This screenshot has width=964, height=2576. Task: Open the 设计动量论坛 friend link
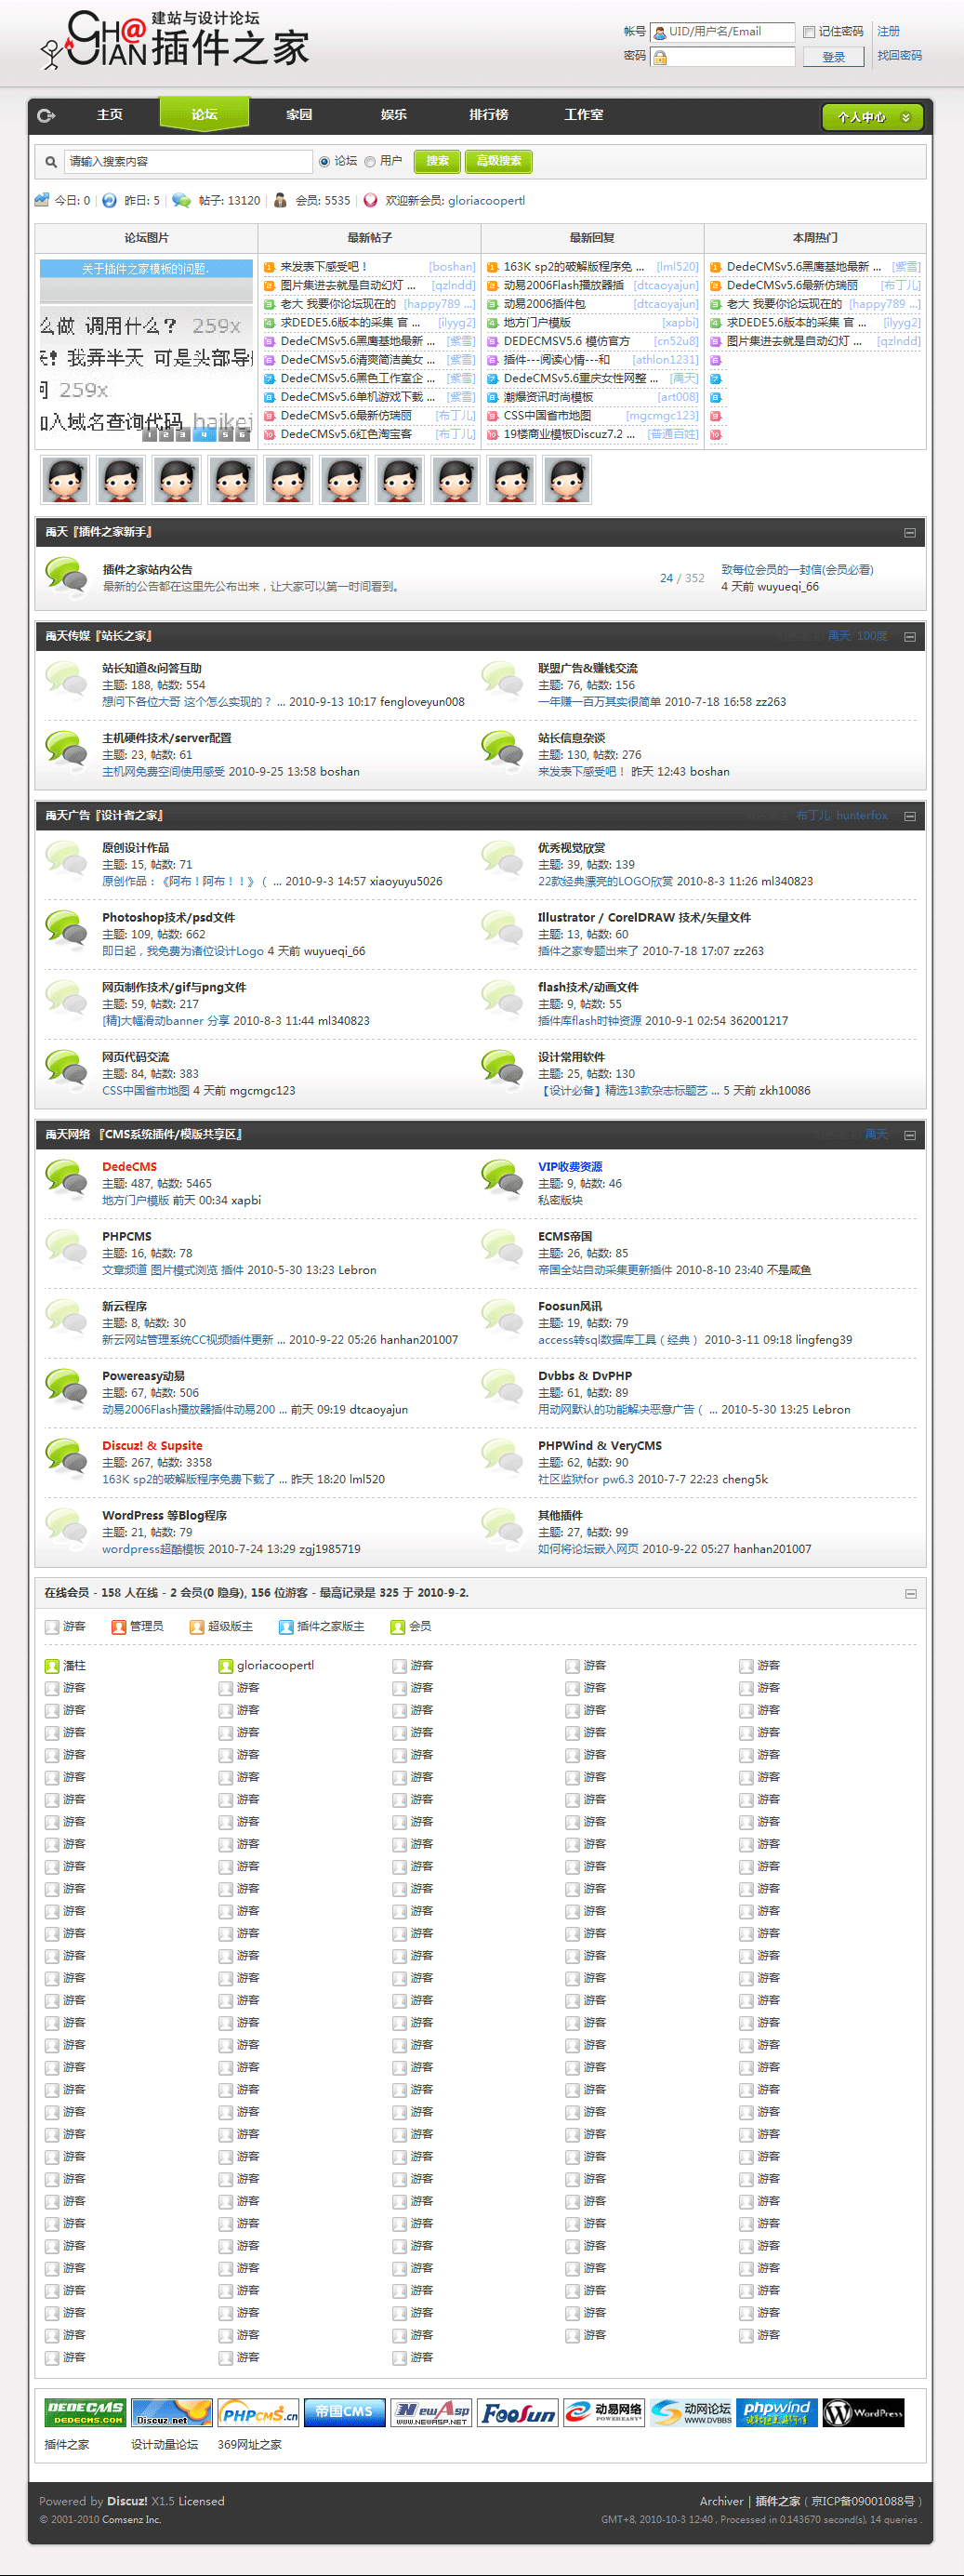point(164,2445)
